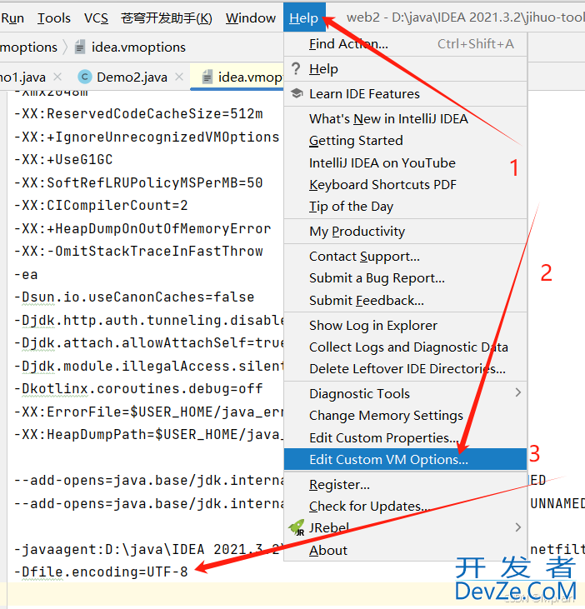
Task: Open the VCS menu
Action: point(96,17)
